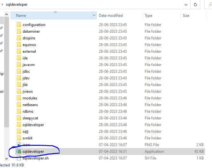Open the address bar history dropdown

click(186, 5)
